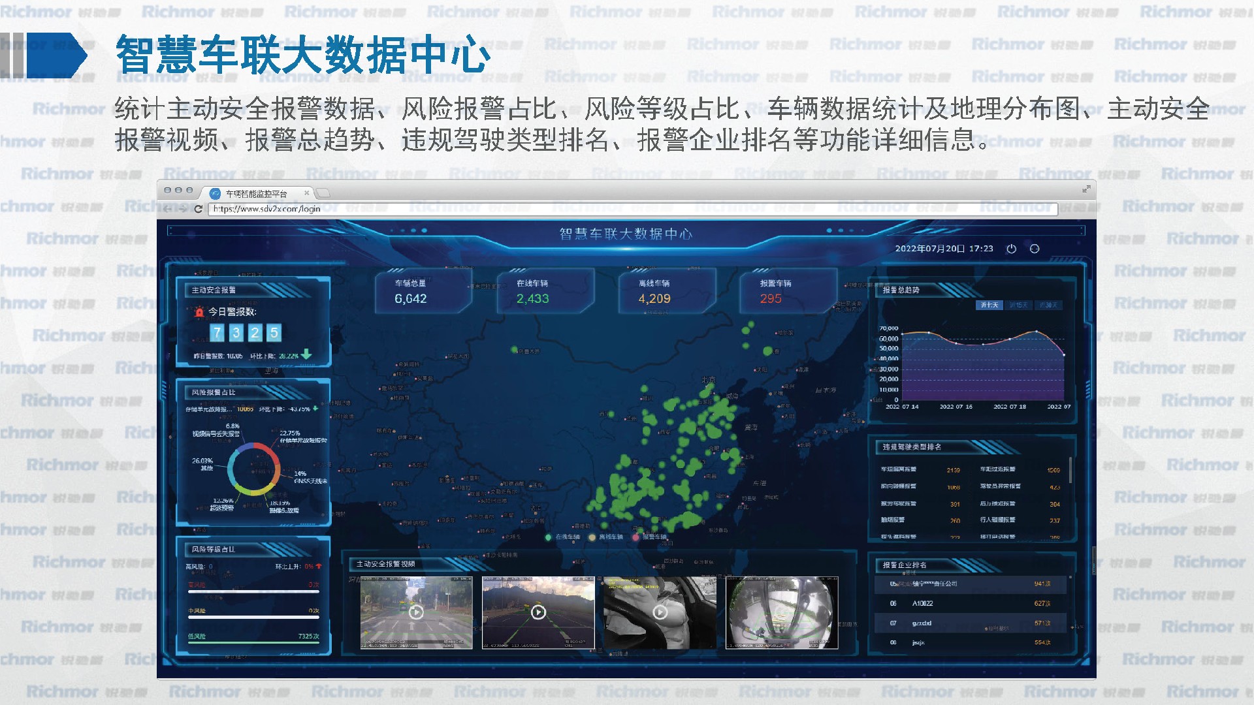
Task: Switch to the 车辆智能监控平台 browser tab
Action: [257, 193]
